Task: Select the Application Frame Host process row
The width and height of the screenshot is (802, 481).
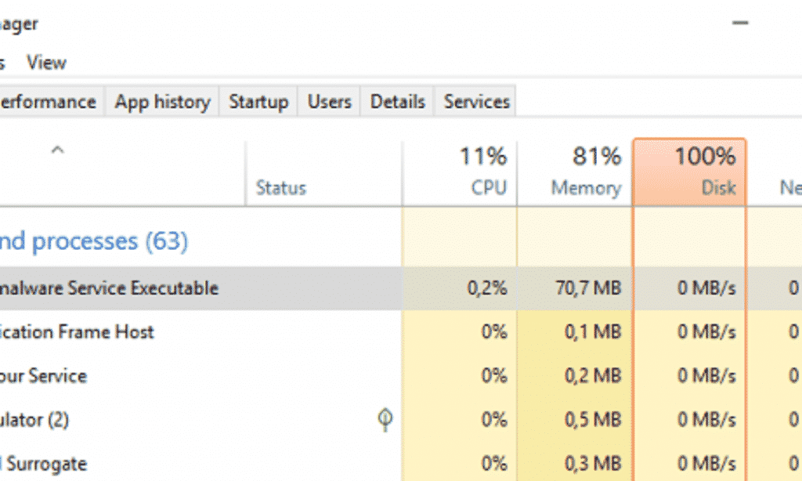Action: 401,332
